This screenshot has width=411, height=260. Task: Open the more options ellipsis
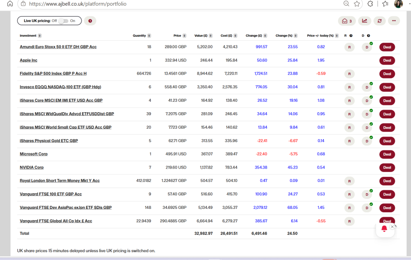394,21
